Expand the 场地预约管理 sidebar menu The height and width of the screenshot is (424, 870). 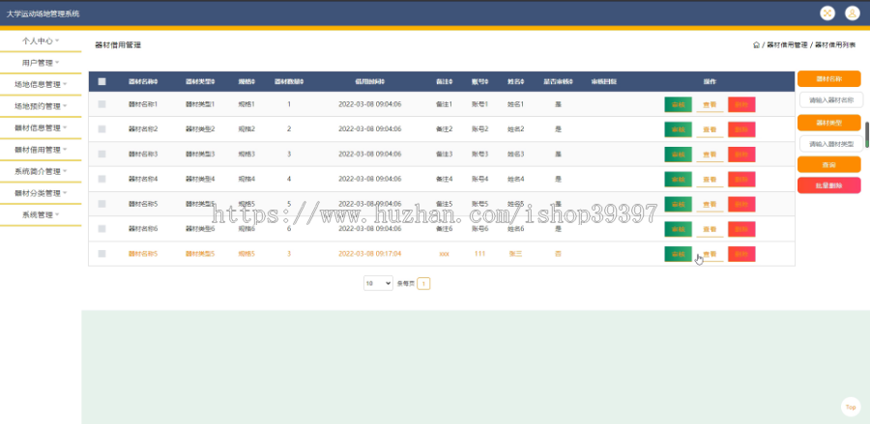click(41, 106)
